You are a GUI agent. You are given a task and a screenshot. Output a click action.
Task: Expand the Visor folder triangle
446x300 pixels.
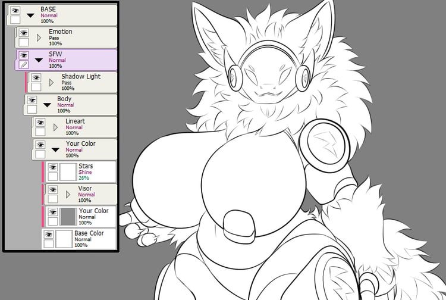pyautogui.click(x=68, y=195)
